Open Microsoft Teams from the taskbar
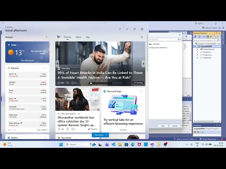Viewport: 226px width, 169px height. (107, 144)
